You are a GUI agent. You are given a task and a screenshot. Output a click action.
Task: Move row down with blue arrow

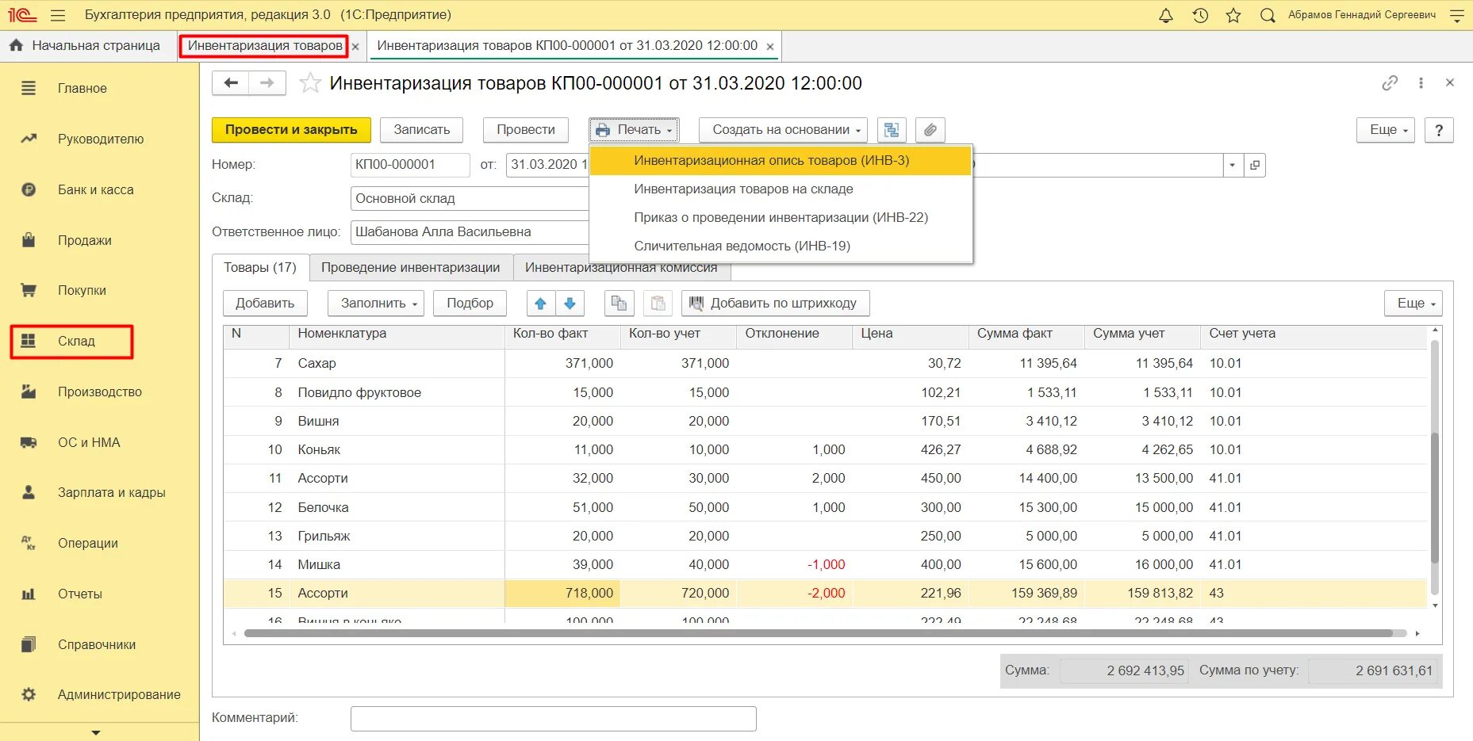point(570,304)
